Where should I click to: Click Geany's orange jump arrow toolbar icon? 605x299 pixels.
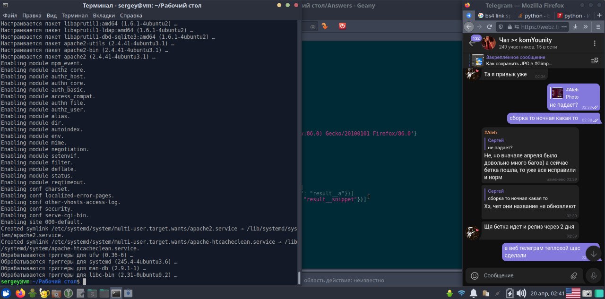tap(325, 26)
